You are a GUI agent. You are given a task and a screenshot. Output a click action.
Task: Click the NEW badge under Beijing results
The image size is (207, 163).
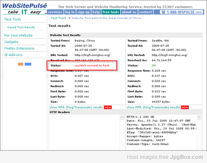[108, 107]
